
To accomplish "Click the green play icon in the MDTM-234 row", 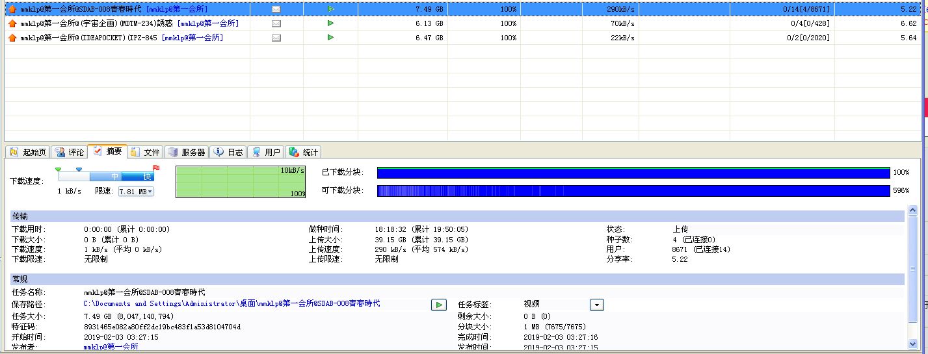I will (330, 23).
